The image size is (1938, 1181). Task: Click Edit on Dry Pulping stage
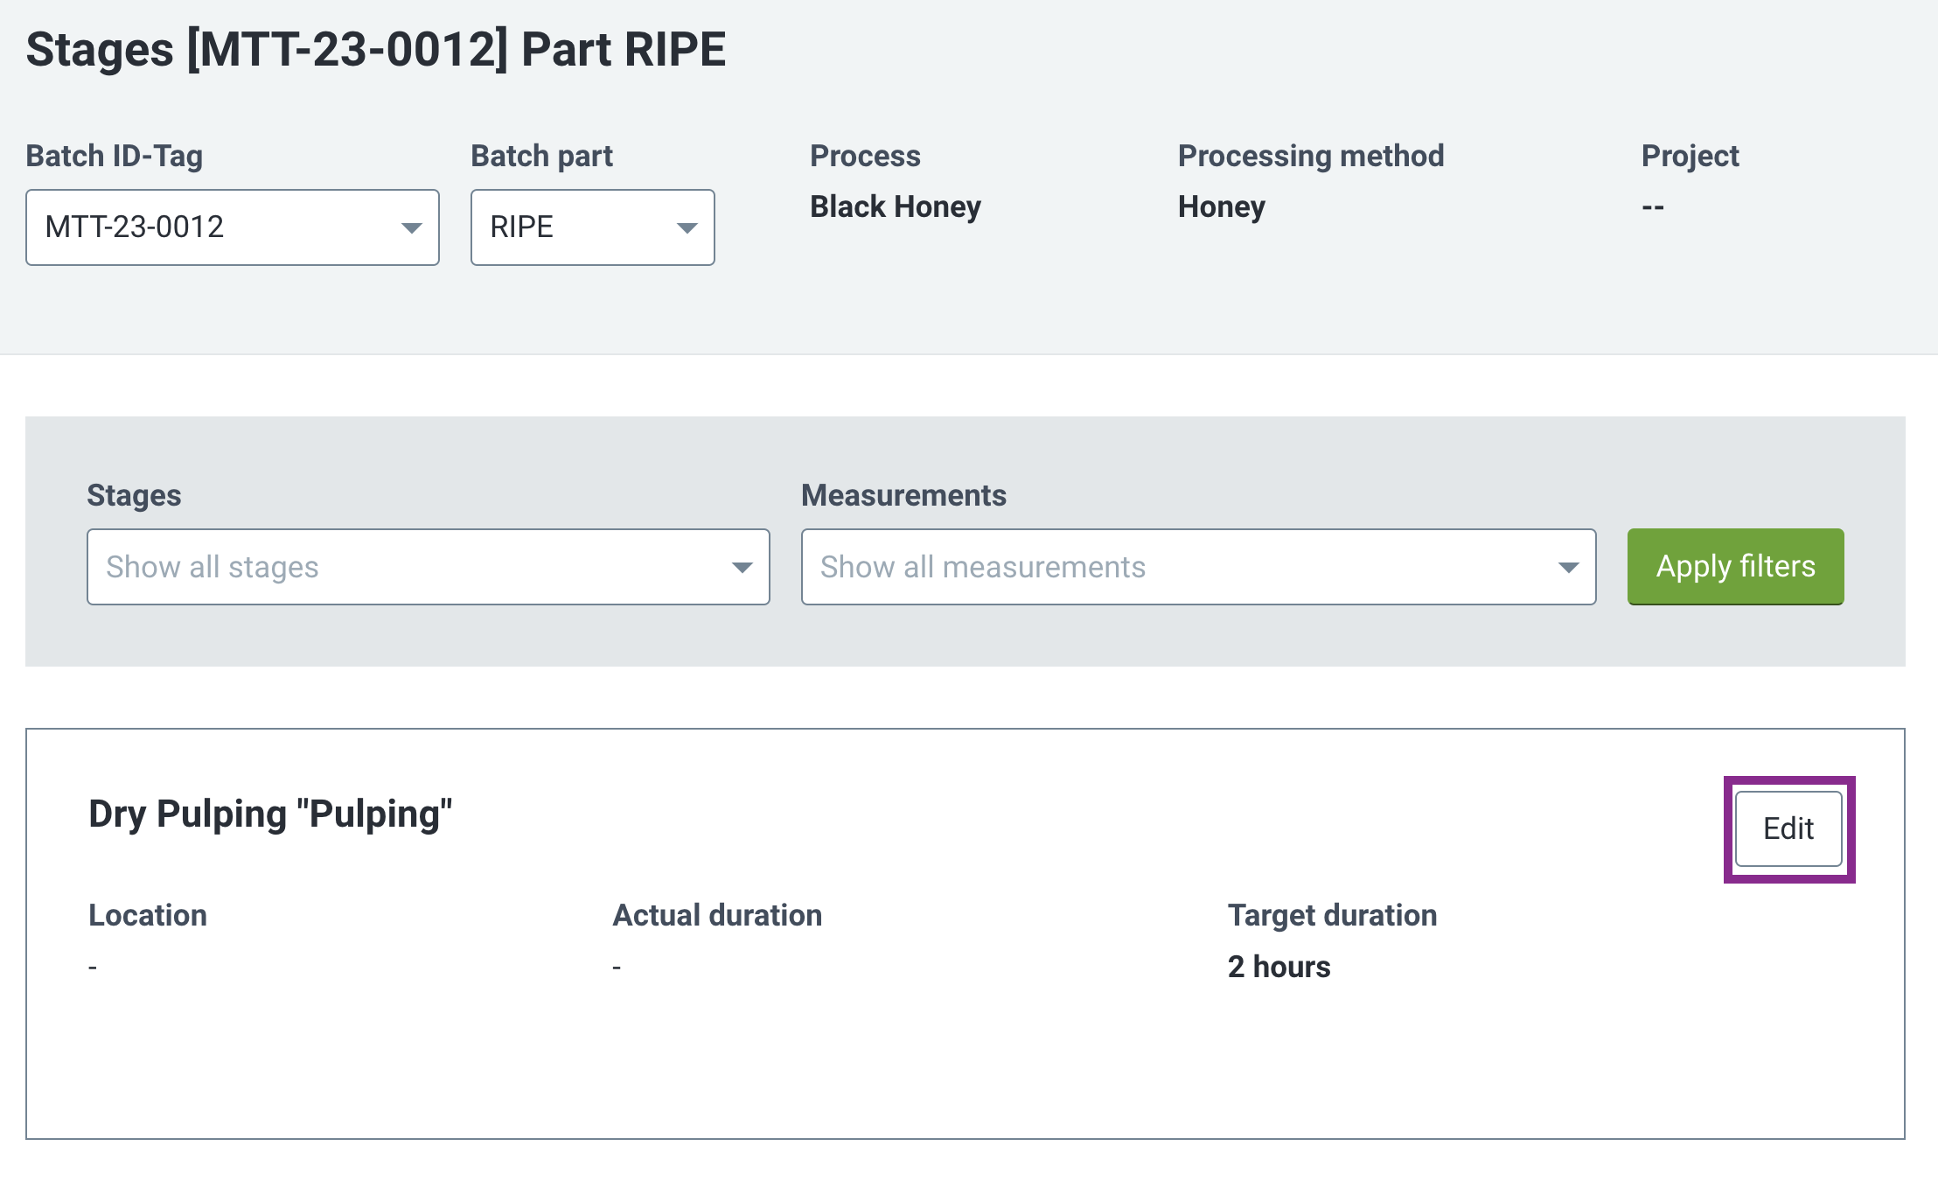pos(1788,828)
